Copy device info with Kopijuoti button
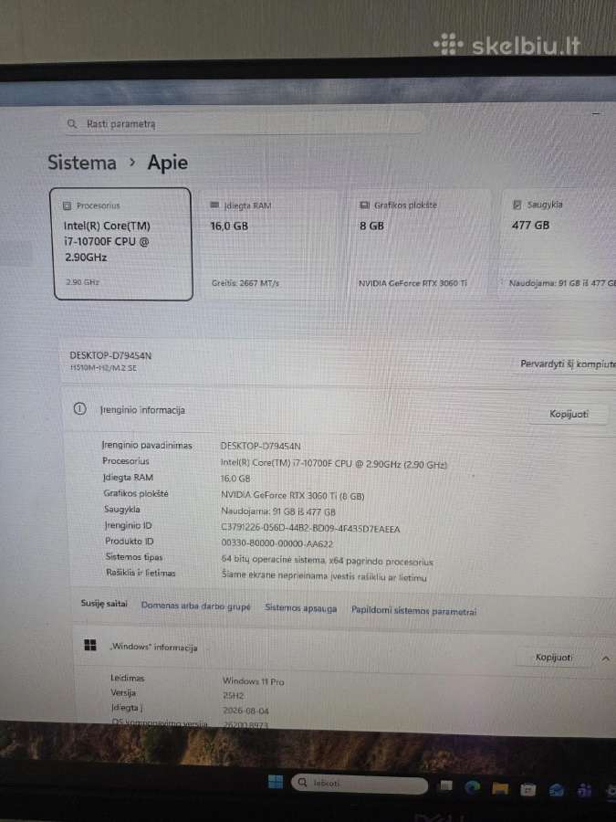Viewport: 616px width, 822px height. click(569, 414)
